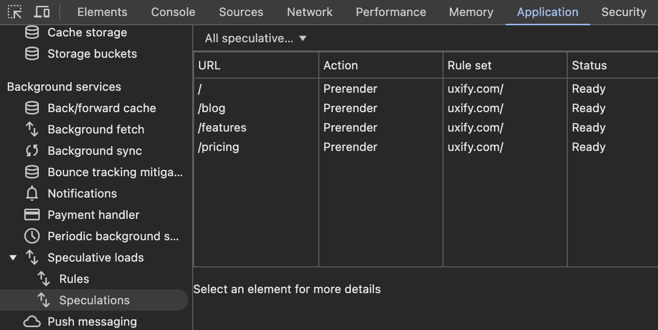Click the Notifications bell icon

coord(32,193)
